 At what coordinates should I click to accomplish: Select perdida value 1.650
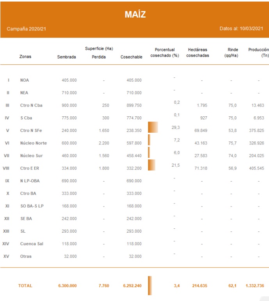[x=104, y=130]
